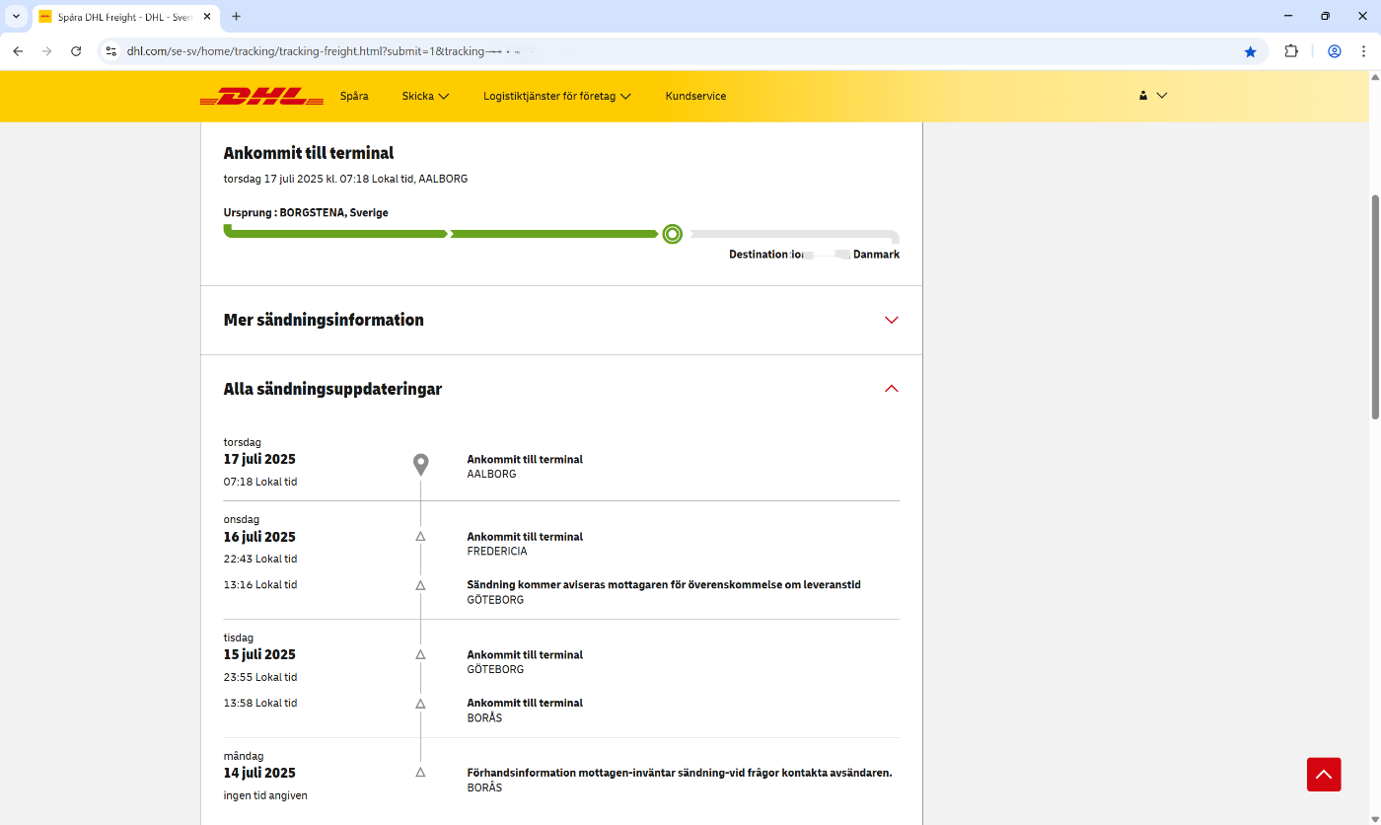Open the browser extensions puzzle icon

[x=1290, y=51]
